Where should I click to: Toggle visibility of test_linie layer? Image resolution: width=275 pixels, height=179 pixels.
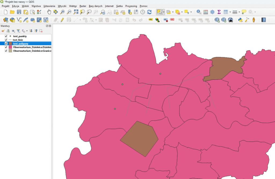[x=6, y=40]
